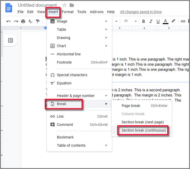Open the Insert menu
Image resolution: width=190 pixels, height=169 pixels.
pos(53,12)
